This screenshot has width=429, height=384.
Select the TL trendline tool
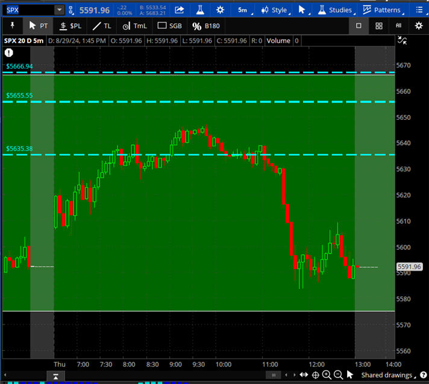point(102,26)
